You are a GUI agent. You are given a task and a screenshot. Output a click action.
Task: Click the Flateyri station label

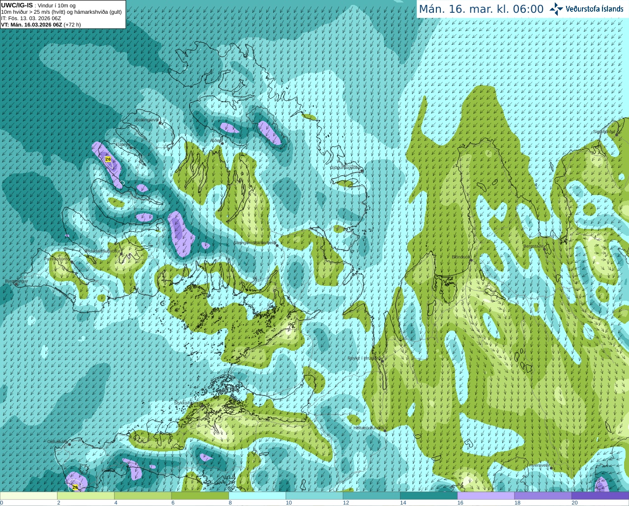122,144
